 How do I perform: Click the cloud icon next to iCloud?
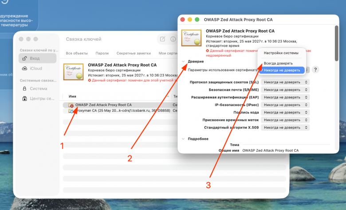(24, 69)
